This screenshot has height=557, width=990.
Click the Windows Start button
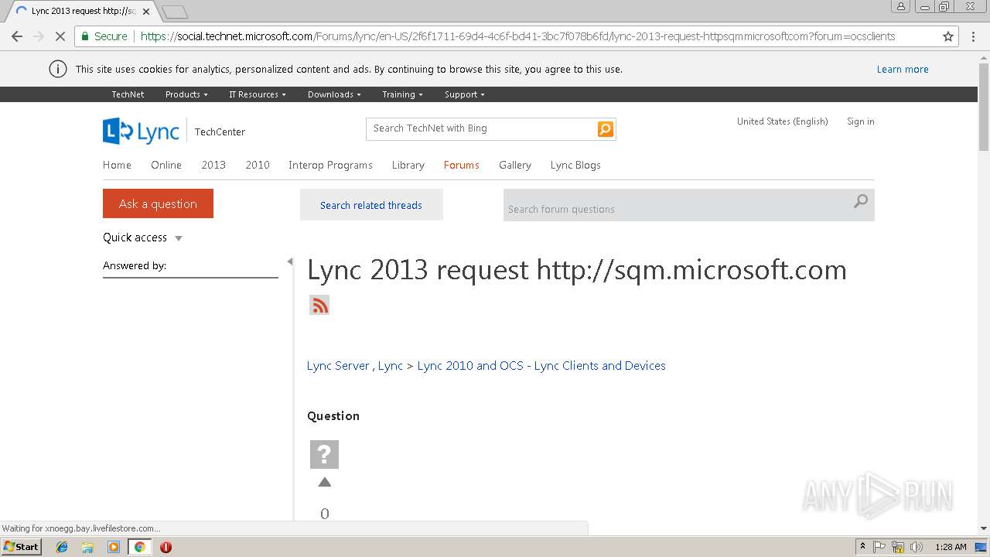coord(21,547)
